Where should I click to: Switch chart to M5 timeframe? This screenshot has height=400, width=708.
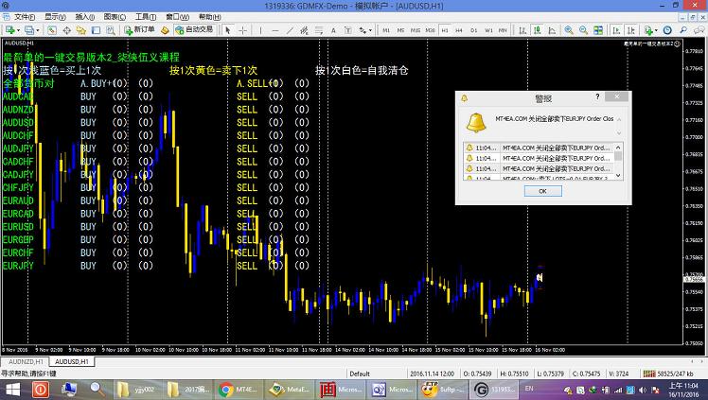[400, 30]
